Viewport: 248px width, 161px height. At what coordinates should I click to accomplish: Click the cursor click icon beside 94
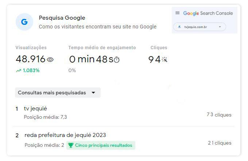pyautogui.click(x=164, y=59)
